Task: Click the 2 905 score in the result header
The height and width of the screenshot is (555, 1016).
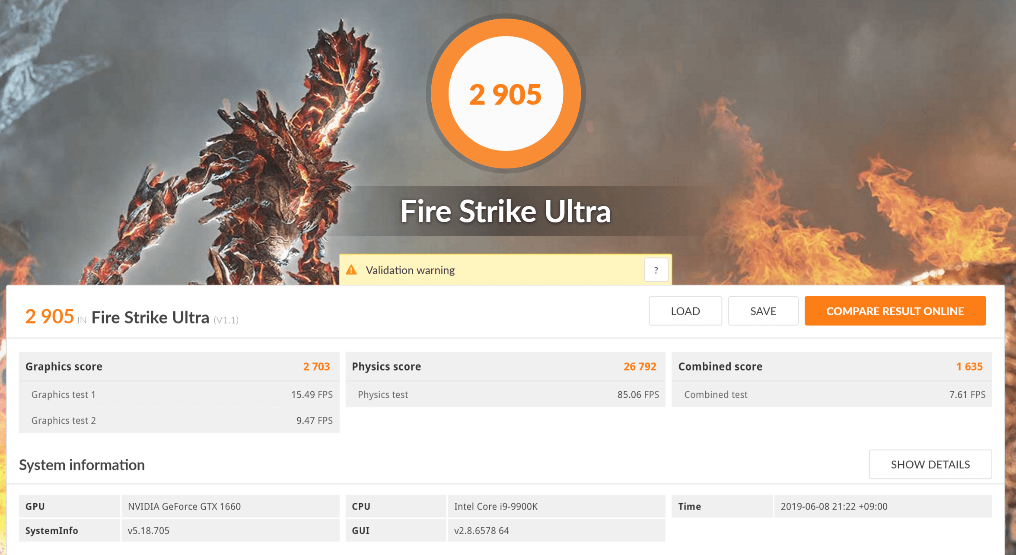Action: 49,317
